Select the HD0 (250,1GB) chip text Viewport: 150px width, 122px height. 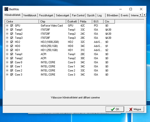coord(49,46)
